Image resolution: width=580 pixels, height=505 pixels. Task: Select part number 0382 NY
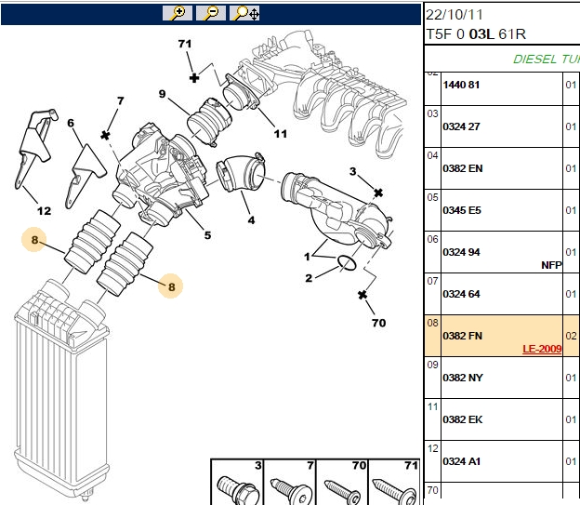pos(463,378)
